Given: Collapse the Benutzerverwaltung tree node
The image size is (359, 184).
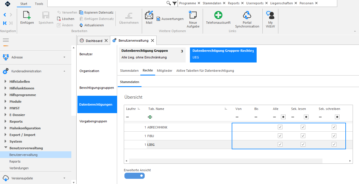Looking at the screenshot, I should tap(6, 148).
